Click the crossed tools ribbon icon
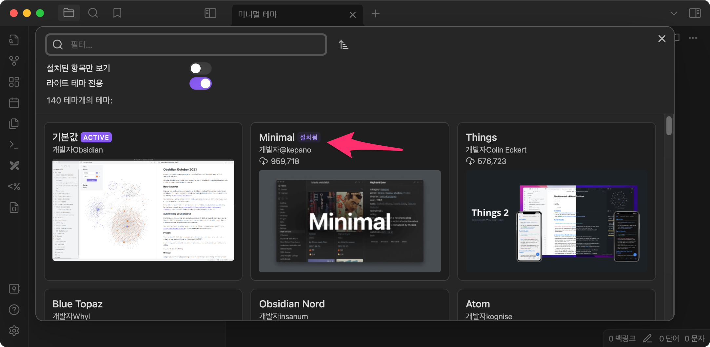This screenshot has height=347, width=710. tap(14, 166)
